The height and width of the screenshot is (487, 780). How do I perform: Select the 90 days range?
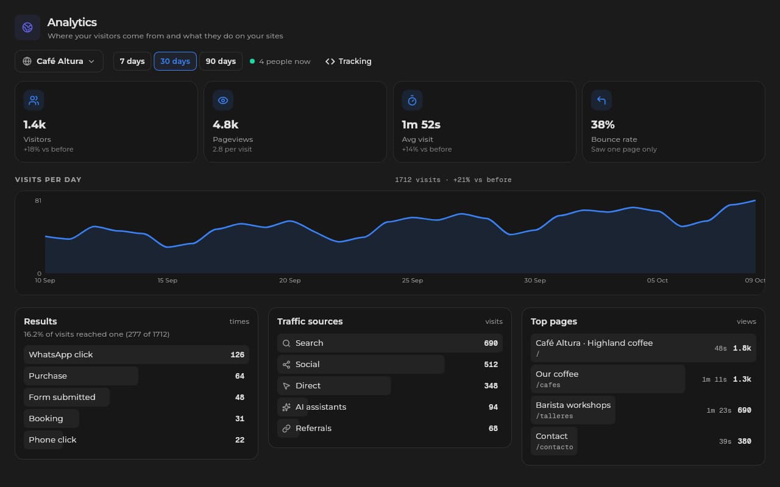pos(221,61)
